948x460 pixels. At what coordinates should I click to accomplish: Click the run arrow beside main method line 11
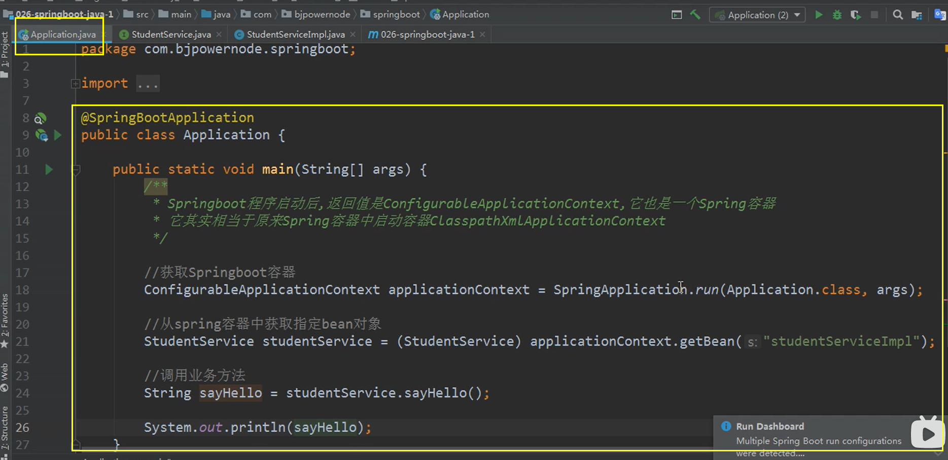click(x=49, y=169)
